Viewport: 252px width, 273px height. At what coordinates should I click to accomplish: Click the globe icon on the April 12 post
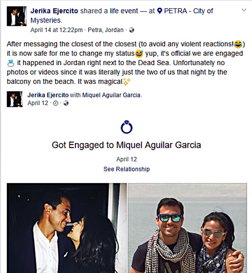[66, 103]
